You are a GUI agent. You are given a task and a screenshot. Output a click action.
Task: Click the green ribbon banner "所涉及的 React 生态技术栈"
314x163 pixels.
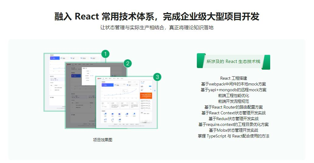(x=233, y=61)
